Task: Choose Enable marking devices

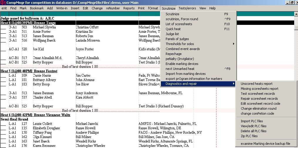Action: tap(198, 64)
